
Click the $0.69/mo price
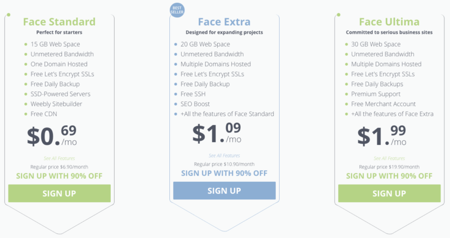tap(52, 135)
